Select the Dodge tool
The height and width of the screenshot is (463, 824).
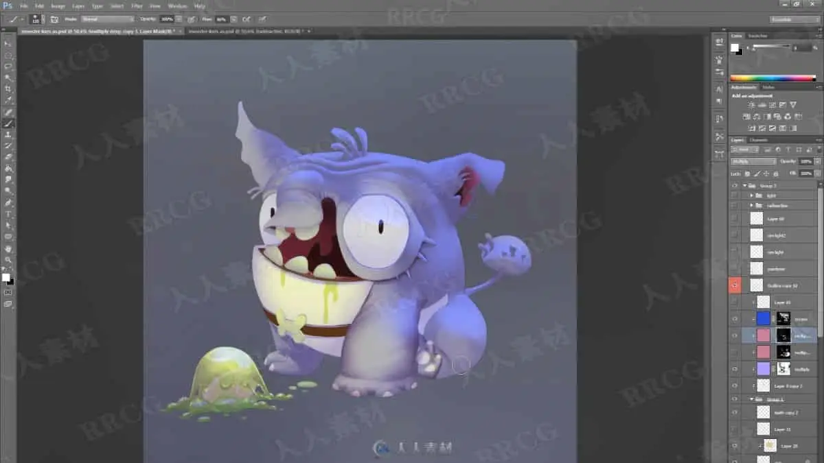pyautogui.click(x=9, y=191)
